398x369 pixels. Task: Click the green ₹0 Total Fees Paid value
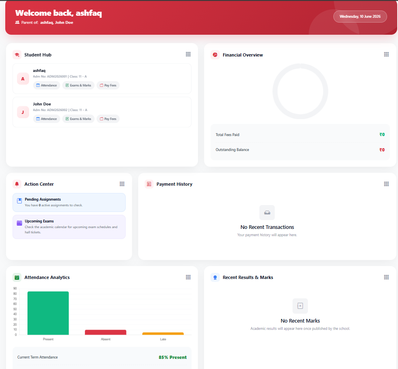[382, 135]
